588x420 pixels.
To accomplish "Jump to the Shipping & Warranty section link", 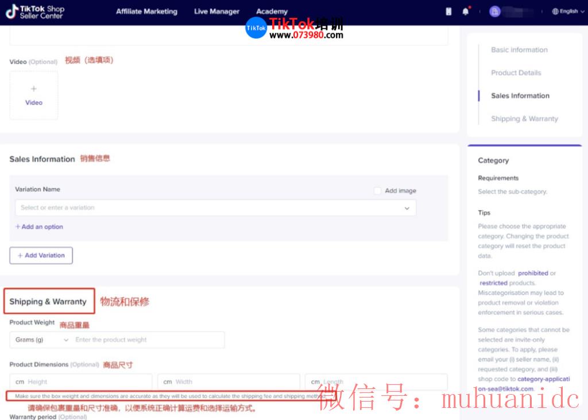I will pos(524,118).
